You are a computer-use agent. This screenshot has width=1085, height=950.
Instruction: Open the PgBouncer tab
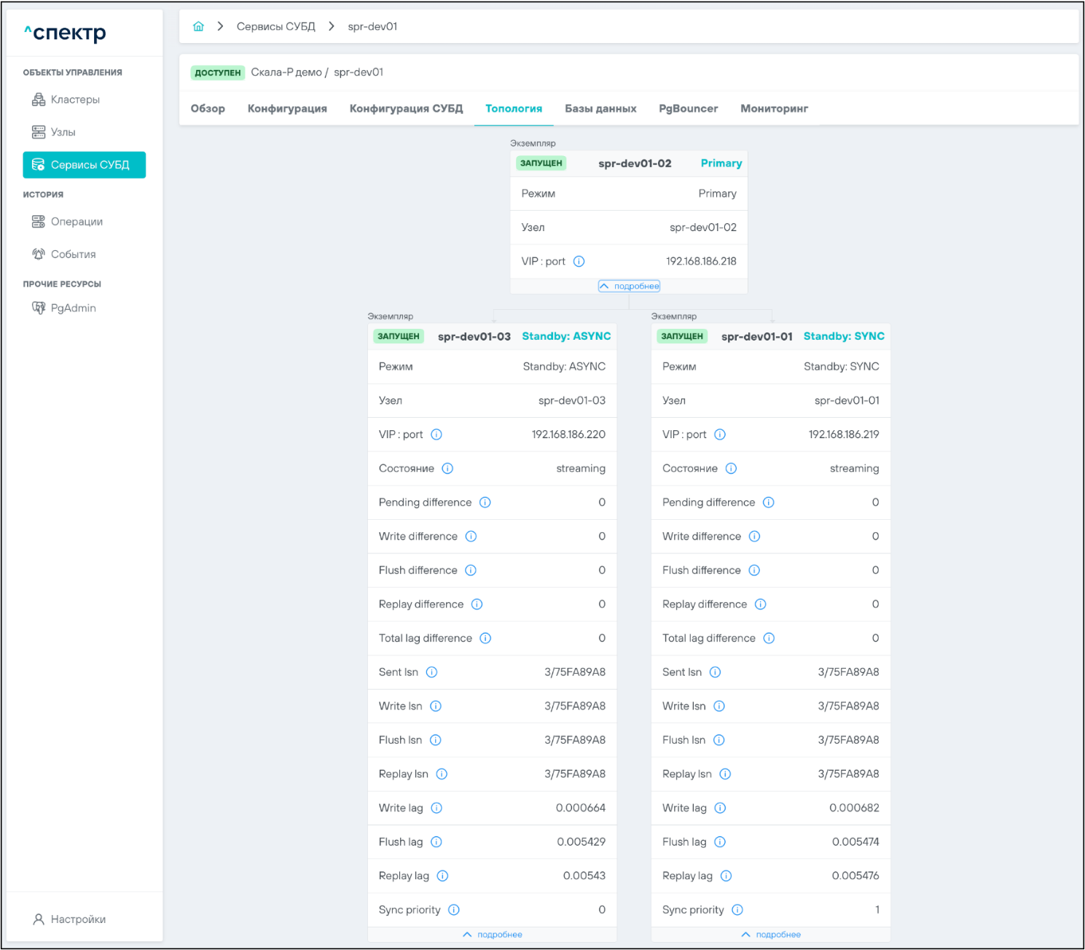point(688,109)
